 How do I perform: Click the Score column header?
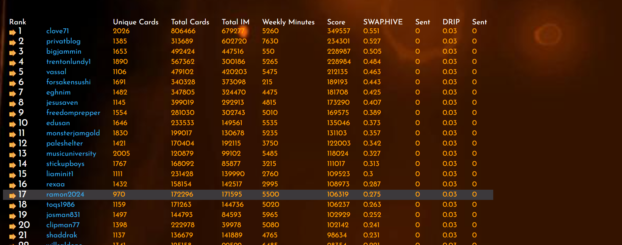336,22
